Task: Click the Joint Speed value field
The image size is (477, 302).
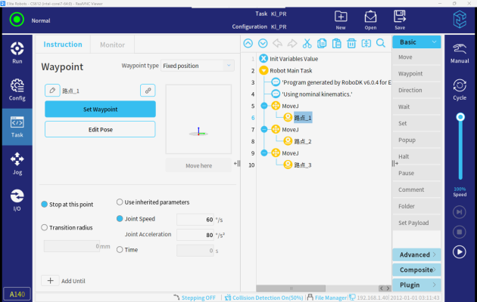Action: tap(195, 220)
